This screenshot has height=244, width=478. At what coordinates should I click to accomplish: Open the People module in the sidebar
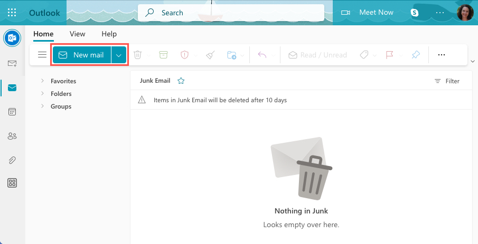coord(12,136)
